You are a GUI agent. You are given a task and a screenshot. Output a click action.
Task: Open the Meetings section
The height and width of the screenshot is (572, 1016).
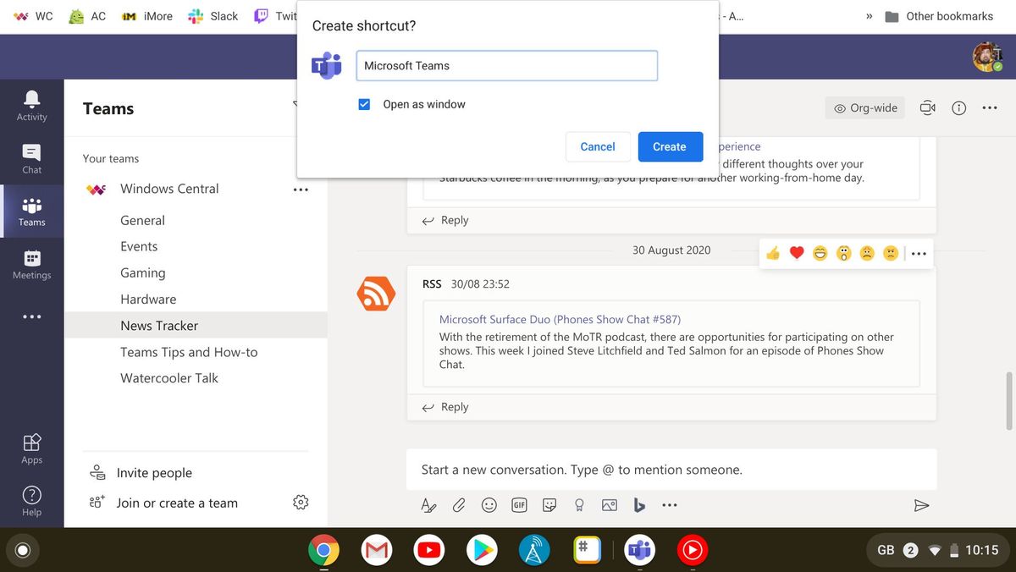[x=31, y=263]
